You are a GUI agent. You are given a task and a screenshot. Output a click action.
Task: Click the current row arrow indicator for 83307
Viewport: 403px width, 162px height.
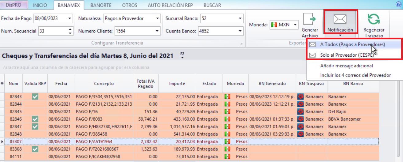click(x=2, y=141)
